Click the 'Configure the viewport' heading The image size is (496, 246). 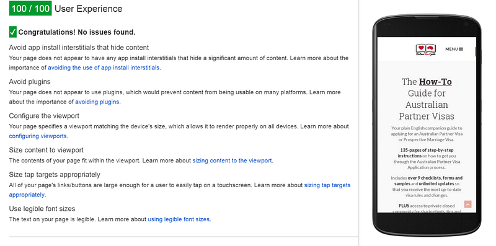pyautogui.click(x=44, y=116)
